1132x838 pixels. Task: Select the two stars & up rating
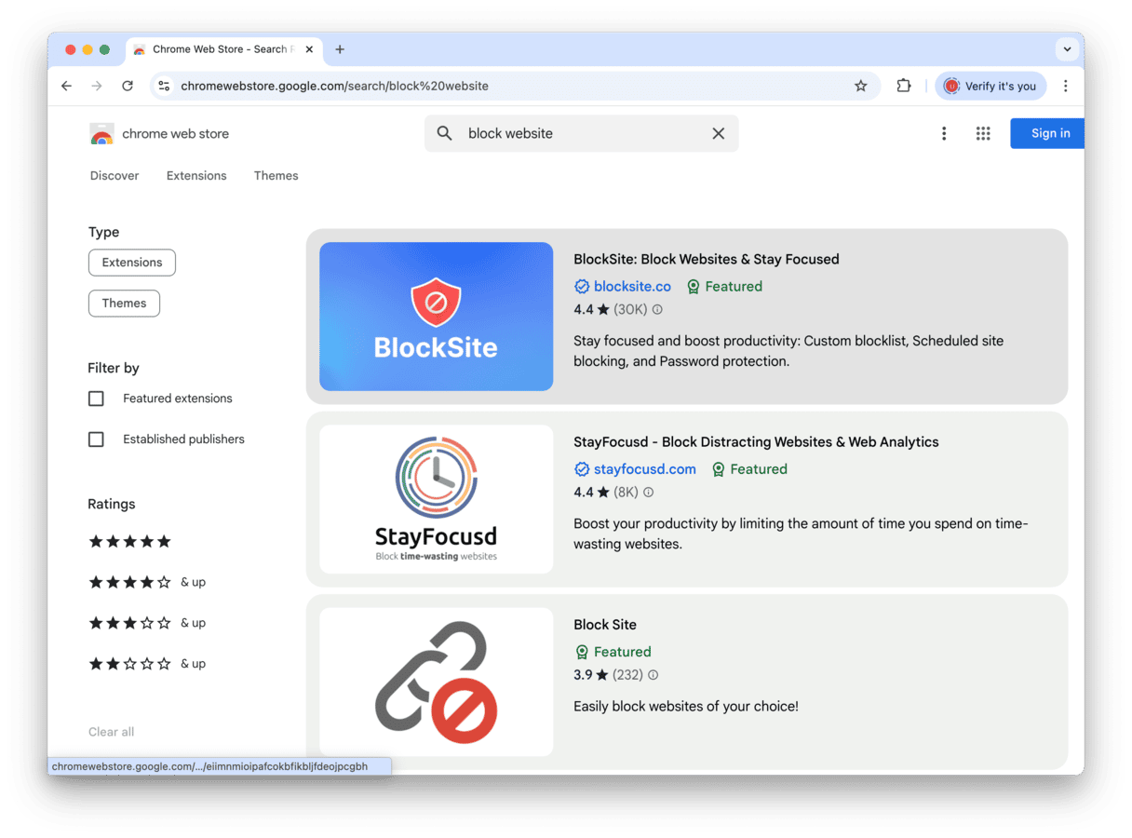[x=147, y=664]
